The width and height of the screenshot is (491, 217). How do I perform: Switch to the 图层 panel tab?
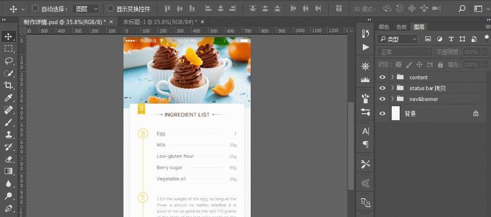click(x=419, y=27)
